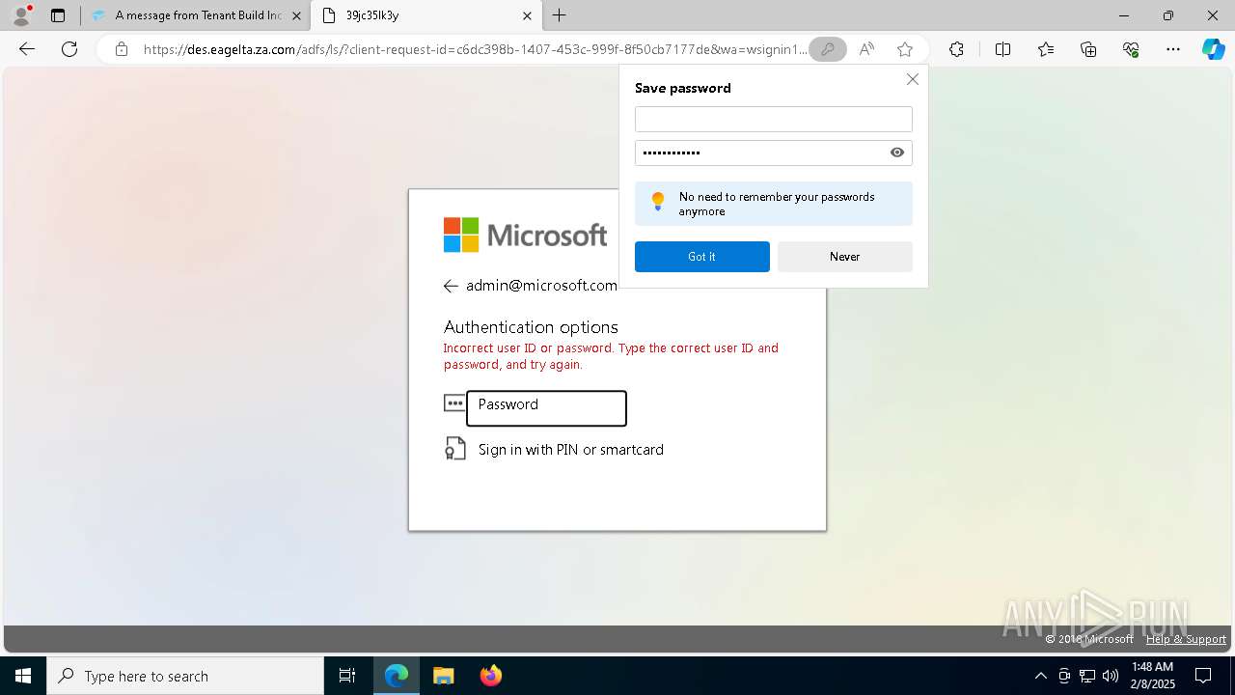Open the tab actions menu icon
The height and width of the screenshot is (695, 1235).
coord(58,15)
